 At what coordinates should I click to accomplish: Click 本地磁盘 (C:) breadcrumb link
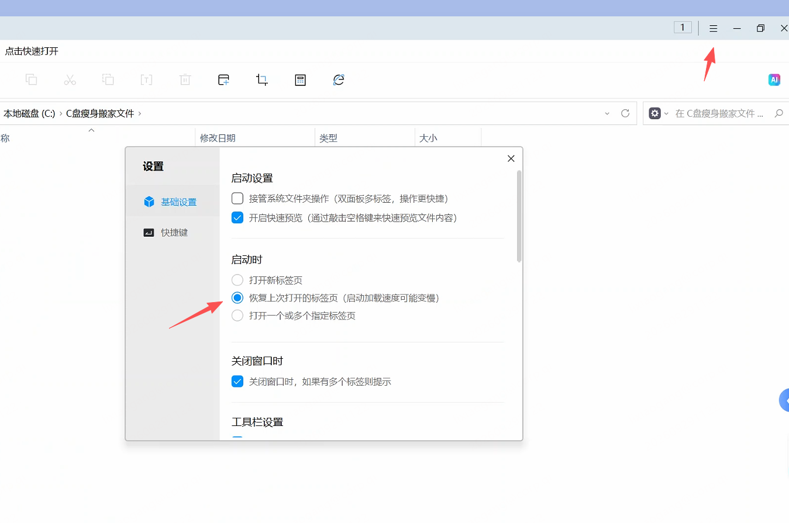[29, 113]
